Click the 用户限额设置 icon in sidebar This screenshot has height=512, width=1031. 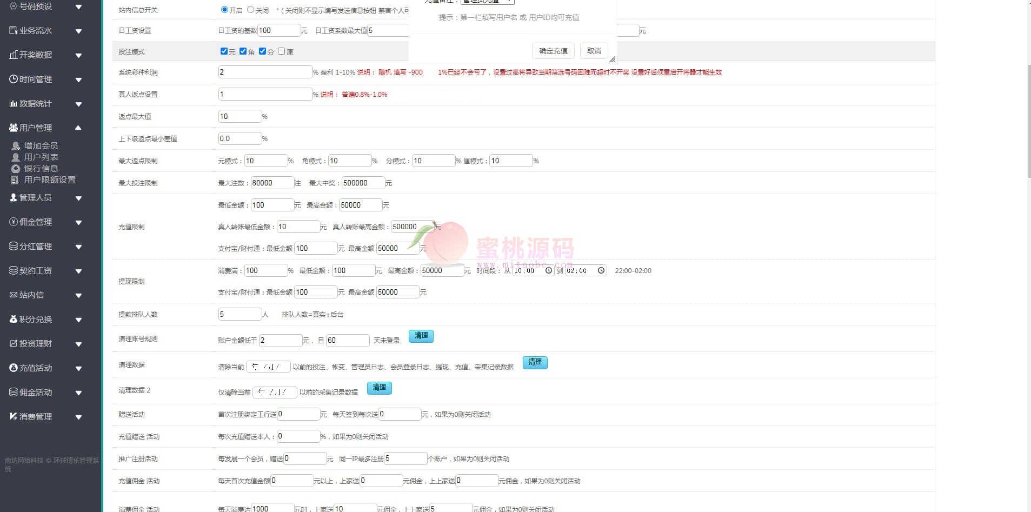[15, 180]
